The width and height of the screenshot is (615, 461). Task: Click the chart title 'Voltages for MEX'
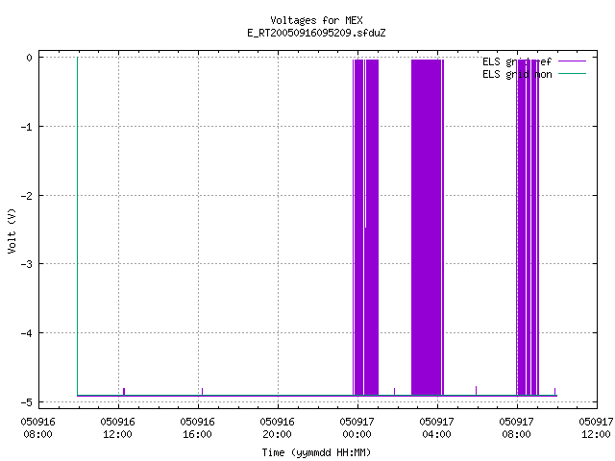pos(316,20)
